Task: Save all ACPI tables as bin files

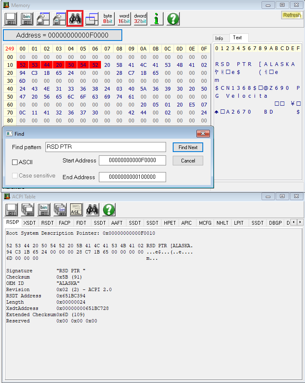Action: 60,210
